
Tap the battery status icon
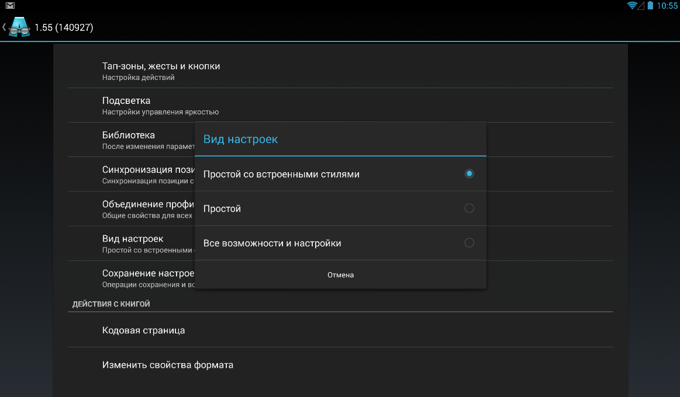(x=650, y=6)
